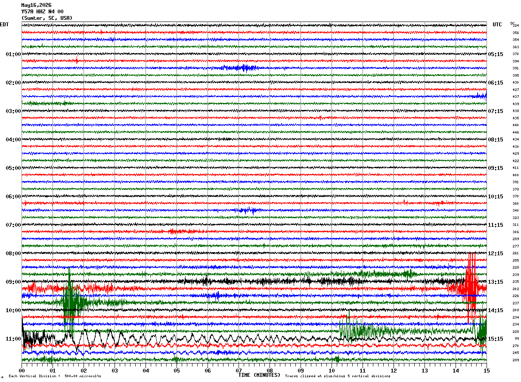This screenshot has width=521, height=382.
Task: Click minute 07 on the time axis
Action: pyautogui.click(x=239, y=370)
